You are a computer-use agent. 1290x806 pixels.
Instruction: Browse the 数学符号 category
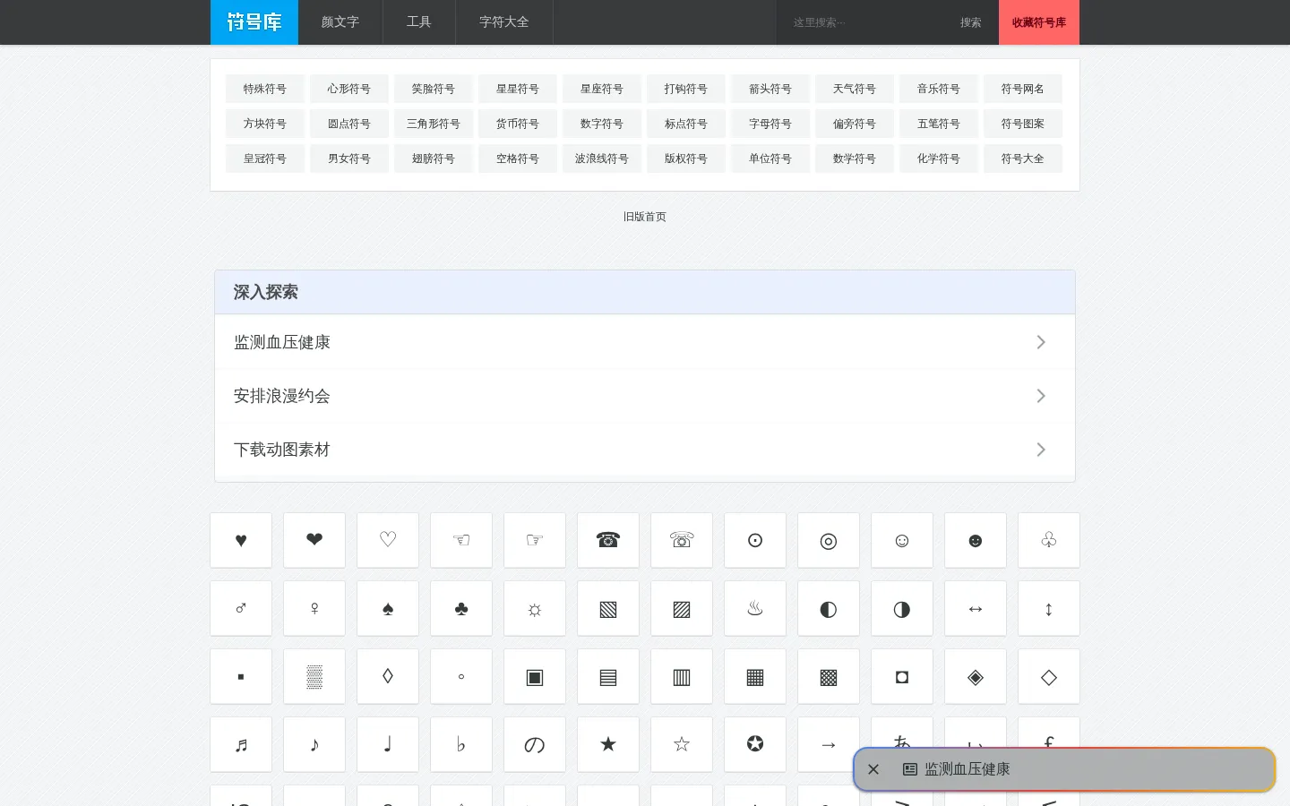(855, 159)
